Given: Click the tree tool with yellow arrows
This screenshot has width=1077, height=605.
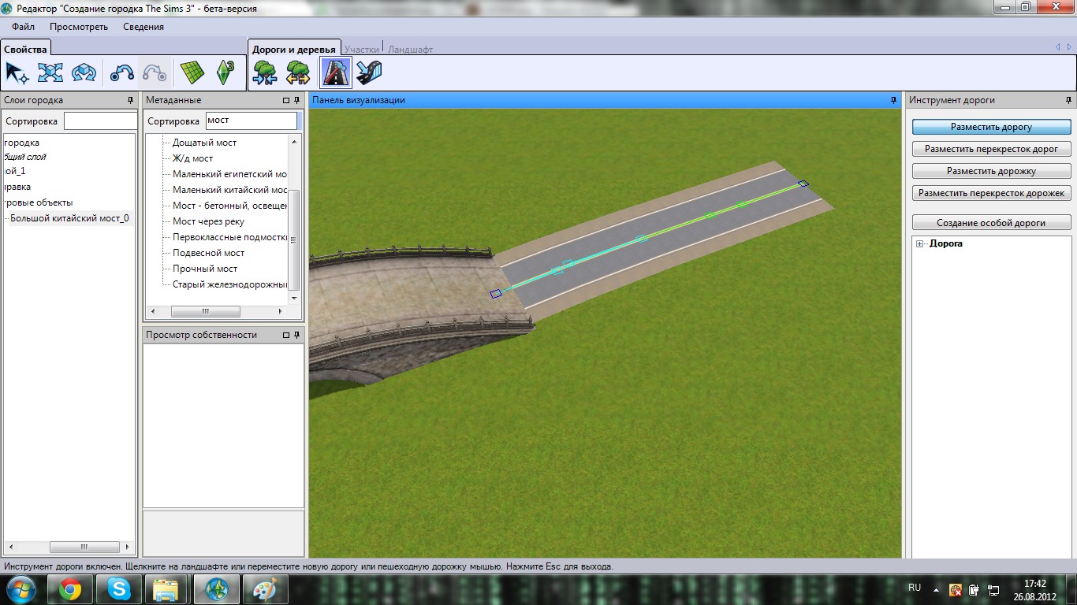Looking at the screenshot, I should point(297,73).
